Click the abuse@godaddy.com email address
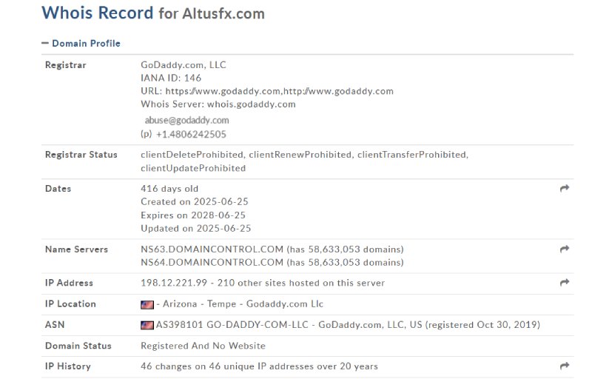 (187, 121)
